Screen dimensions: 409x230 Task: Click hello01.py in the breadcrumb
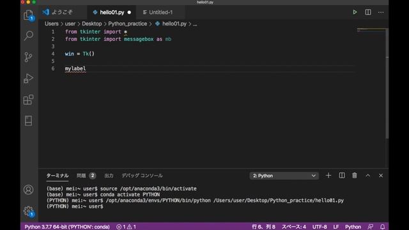coord(174,24)
